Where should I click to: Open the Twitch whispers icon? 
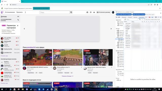(91, 12)
